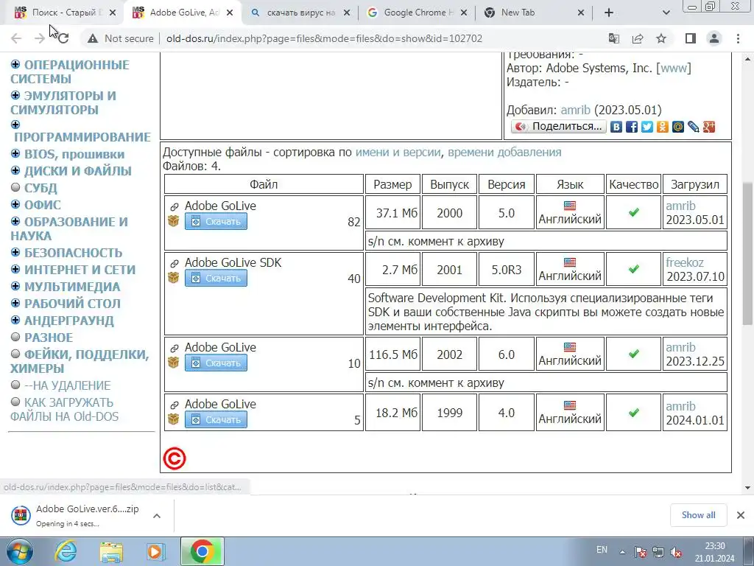
Task: Click the Поделиться share button
Action: coord(559,127)
